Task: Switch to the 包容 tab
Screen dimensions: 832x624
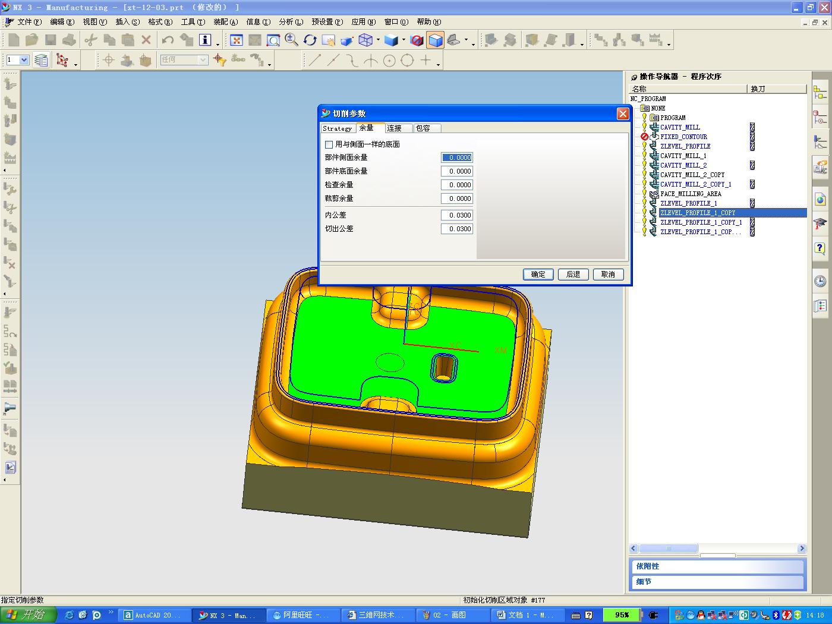Action: pyautogui.click(x=427, y=128)
